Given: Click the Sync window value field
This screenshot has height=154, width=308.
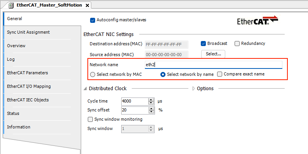Looking at the screenshot, I should pyautogui.click(x=135, y=129).
